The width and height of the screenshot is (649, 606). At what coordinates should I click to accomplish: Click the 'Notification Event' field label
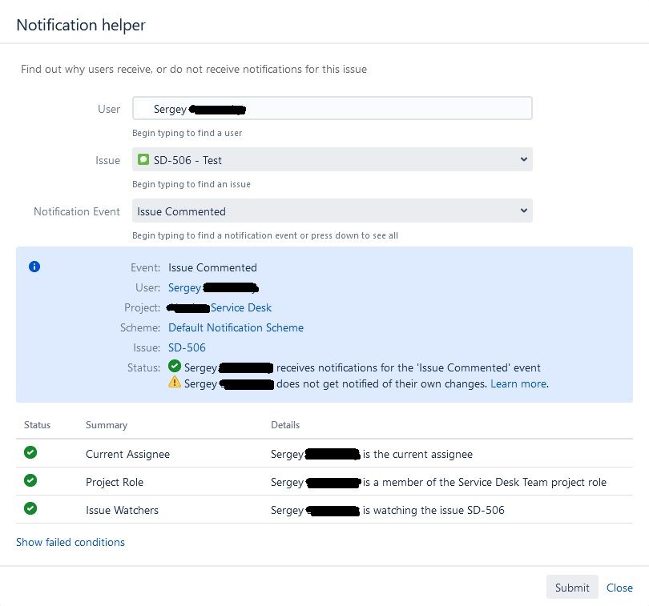[77, 211]
